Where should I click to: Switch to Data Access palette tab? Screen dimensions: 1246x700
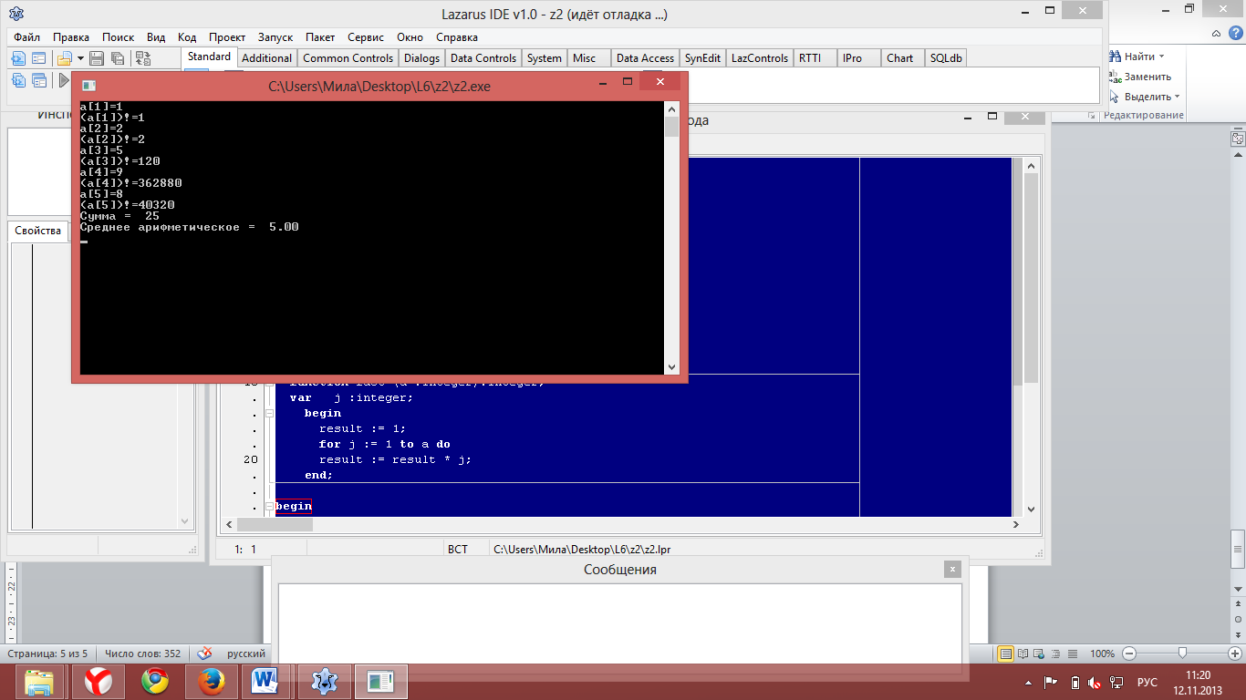tap(645, 57)
